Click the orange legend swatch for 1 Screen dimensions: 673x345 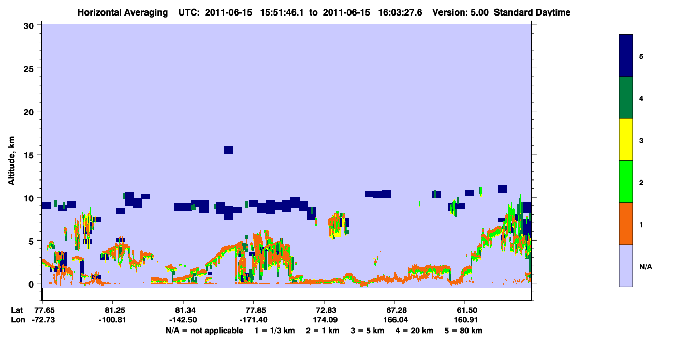(626, 223)
